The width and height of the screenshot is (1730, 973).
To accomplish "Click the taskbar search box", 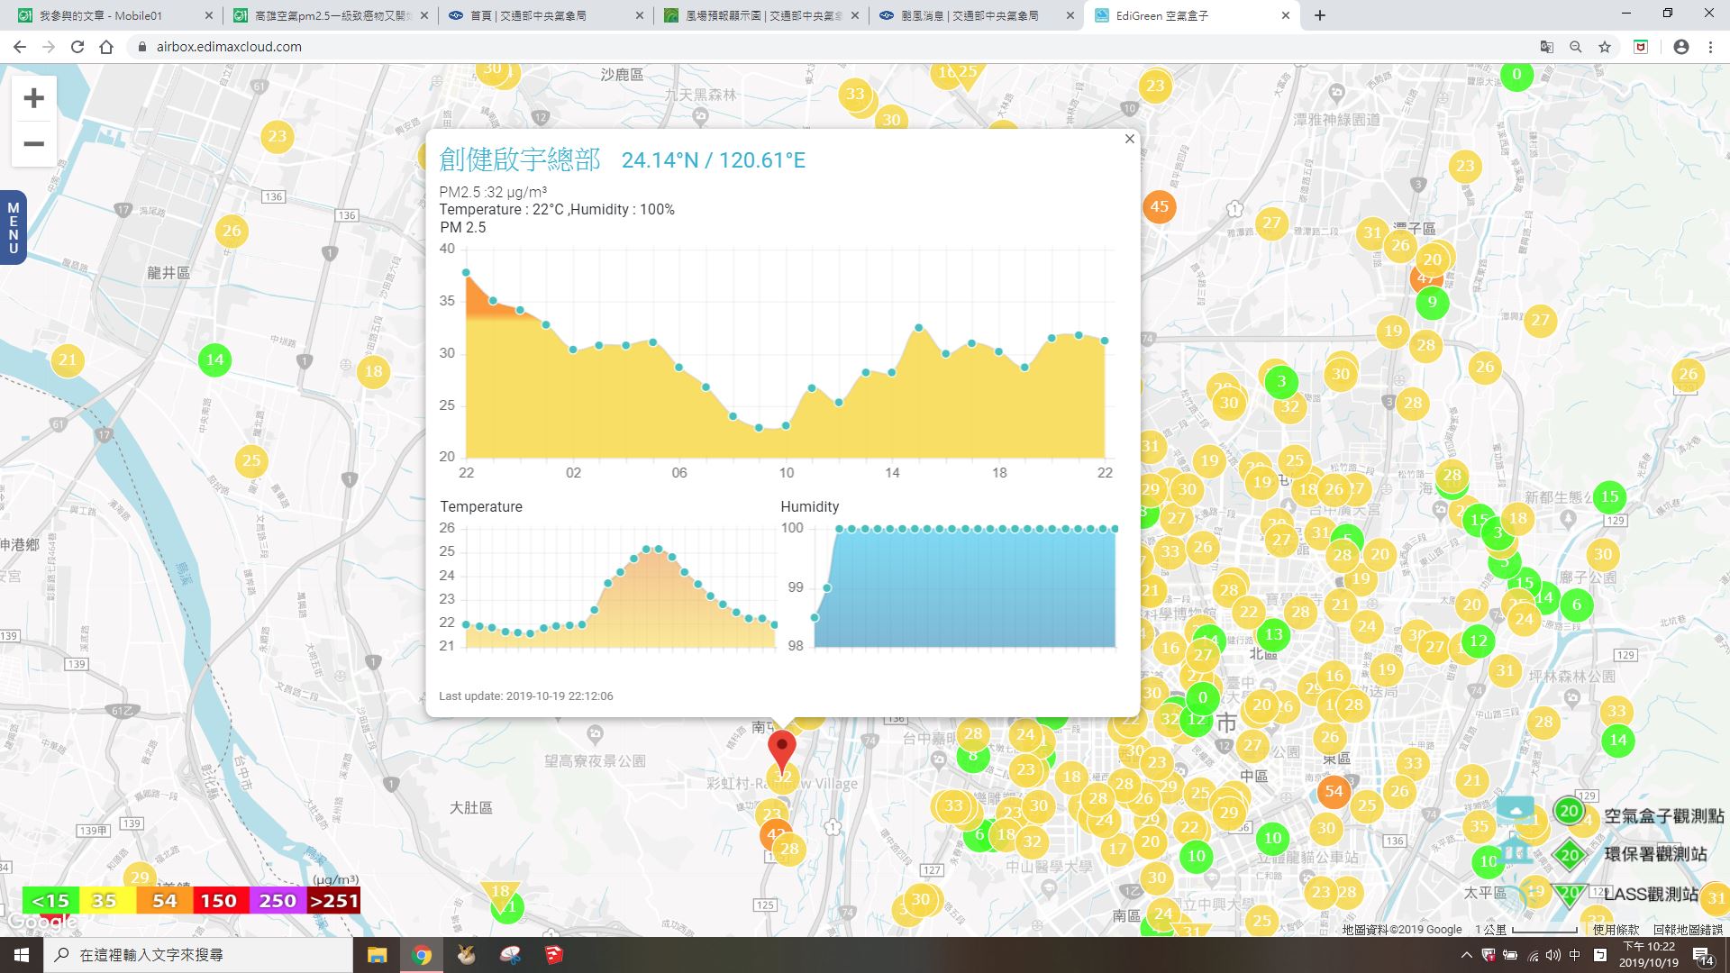I will pyautogui.click(x=198, y=955).
